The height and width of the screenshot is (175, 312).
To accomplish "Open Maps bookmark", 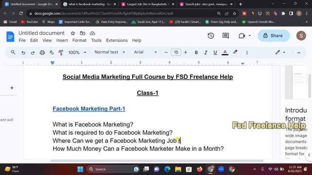I will click(x=48, y=22).
